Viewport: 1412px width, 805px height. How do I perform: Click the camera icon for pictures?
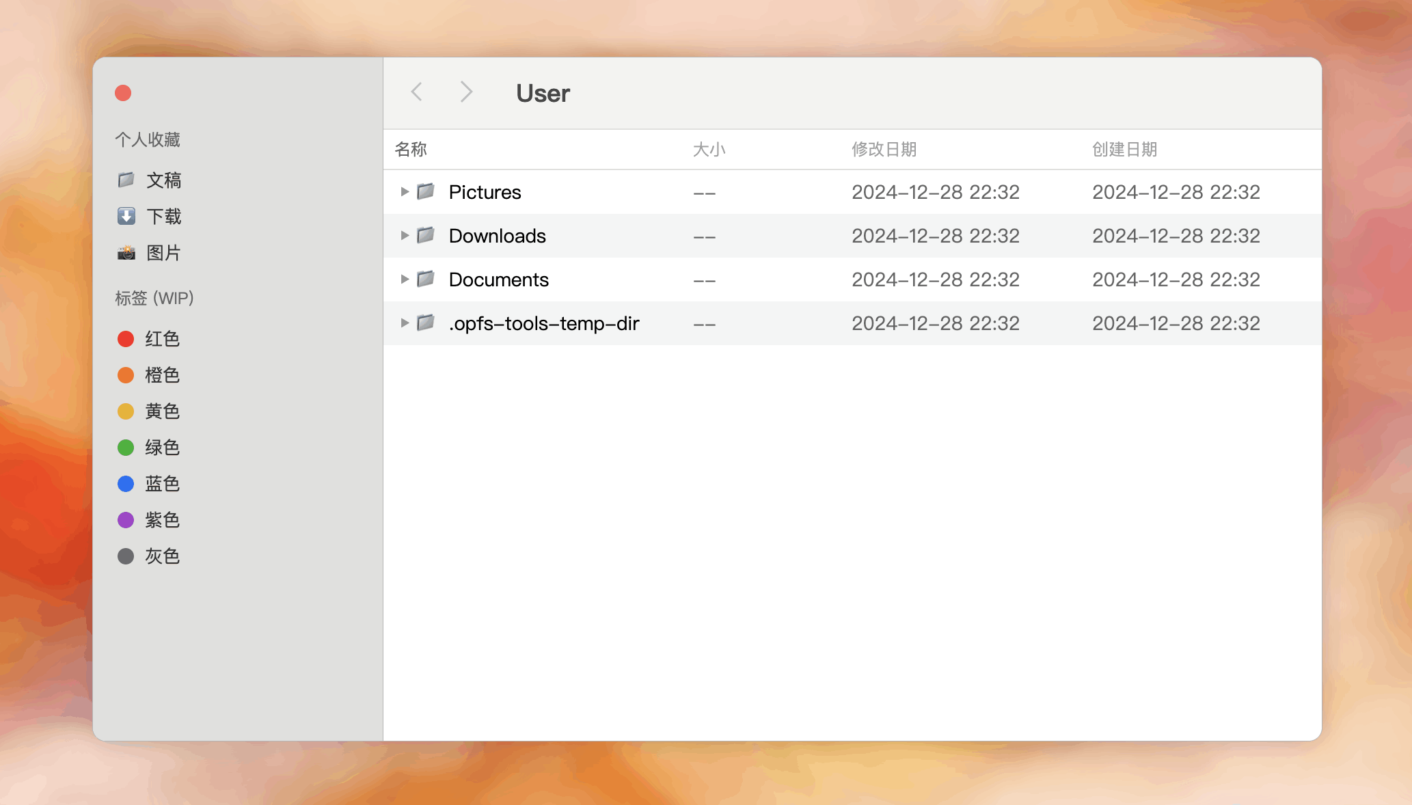pyautogui.click(x=126, y=253)
